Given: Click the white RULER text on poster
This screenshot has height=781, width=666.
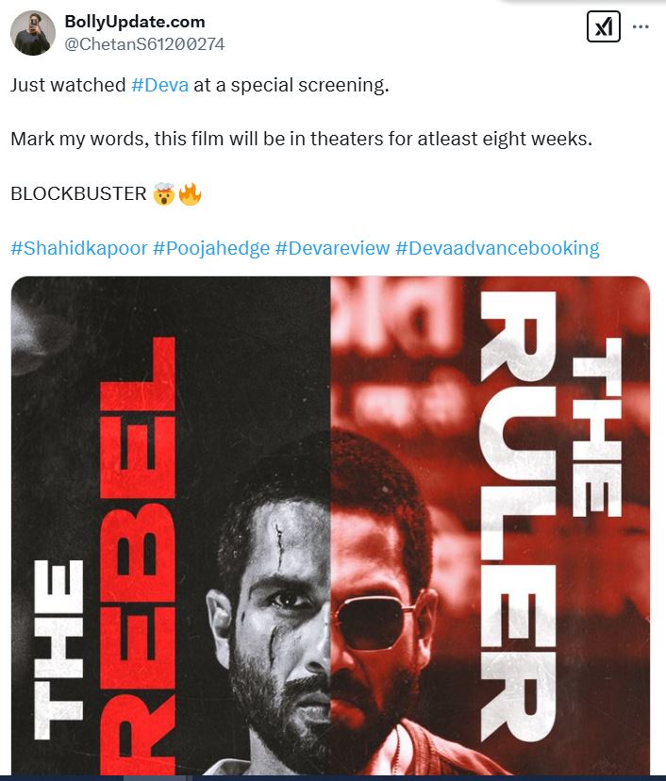Looking at the screenshot, I should pyautogui.click(x=518, y=516).
